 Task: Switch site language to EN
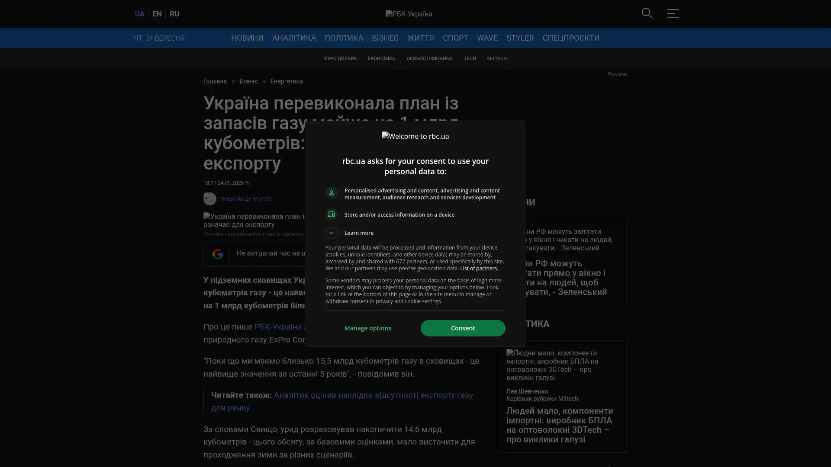157,14
